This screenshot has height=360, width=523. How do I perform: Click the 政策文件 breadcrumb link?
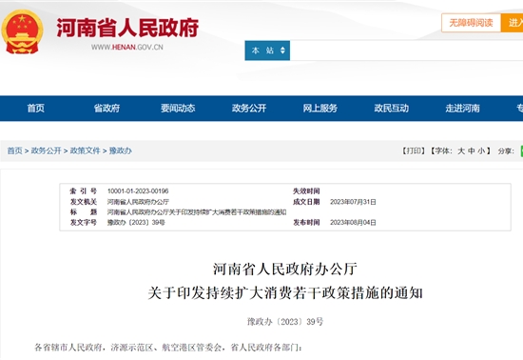(x=85, y=150)
